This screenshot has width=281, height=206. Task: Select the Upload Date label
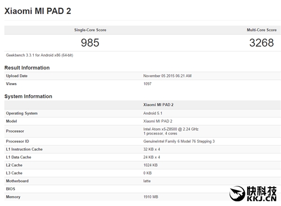[17, 76]
